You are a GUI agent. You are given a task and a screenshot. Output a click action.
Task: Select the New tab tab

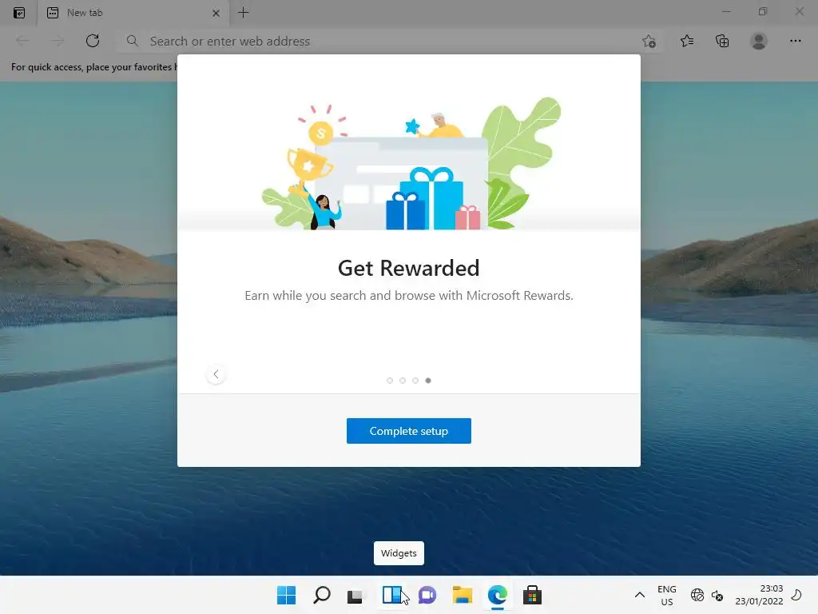[x=133, y=13]
